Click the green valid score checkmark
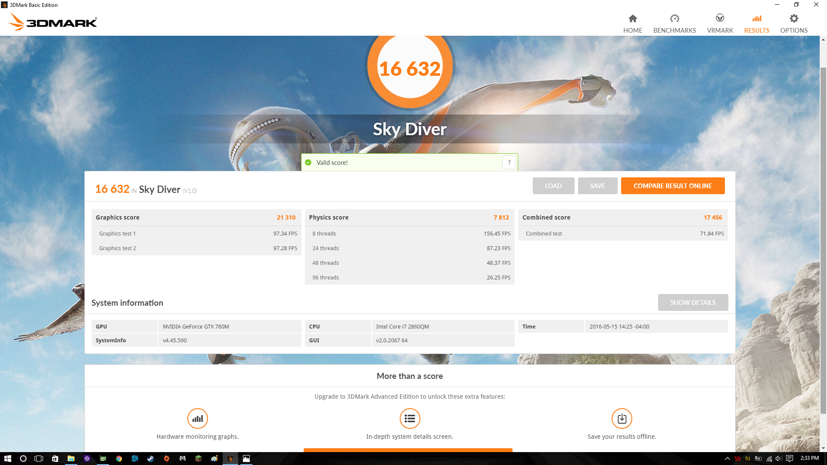Image resolution: width=827 pixels, height=465 pixels. pos(308,162)
